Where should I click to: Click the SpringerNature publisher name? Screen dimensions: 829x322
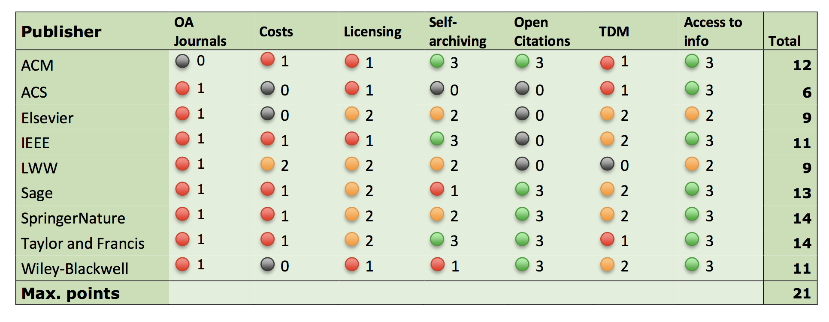tap(73, 218)
